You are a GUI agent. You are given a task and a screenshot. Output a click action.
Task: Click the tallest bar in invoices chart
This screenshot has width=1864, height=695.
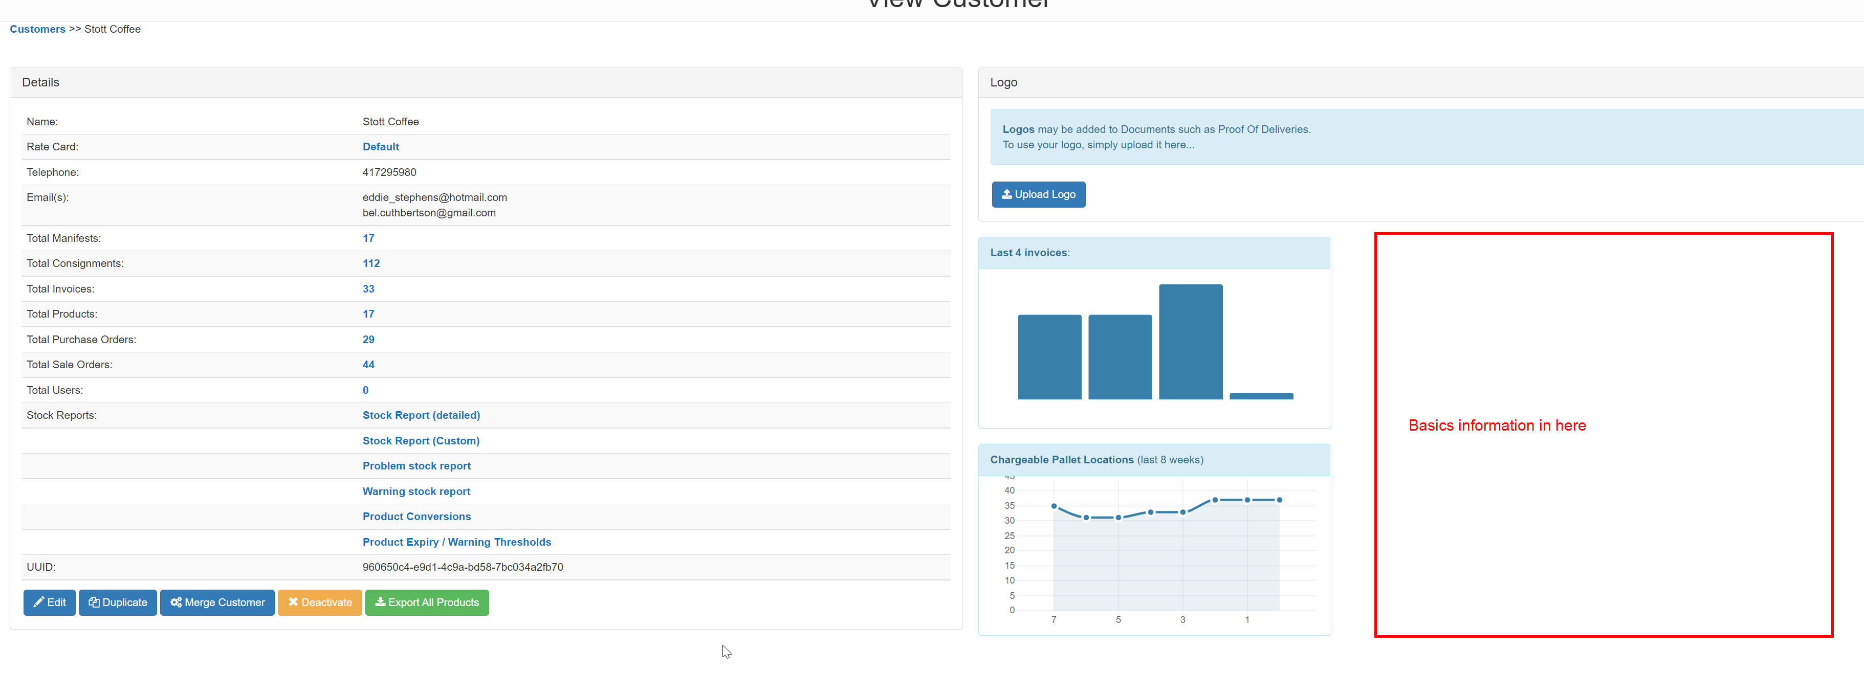pyautogui.click(x=1190, y=341)
